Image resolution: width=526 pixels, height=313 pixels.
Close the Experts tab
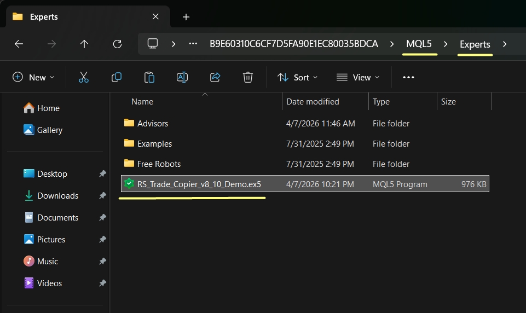tap(155, 16)
